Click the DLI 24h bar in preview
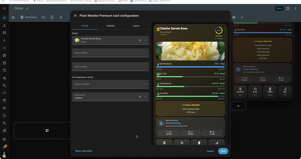The image size is (301, 159). coord(191,77)
